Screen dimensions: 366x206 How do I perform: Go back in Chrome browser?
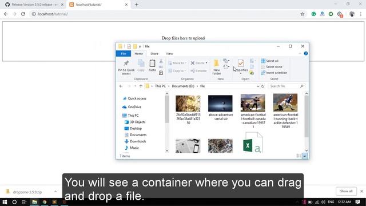[6, 14]
